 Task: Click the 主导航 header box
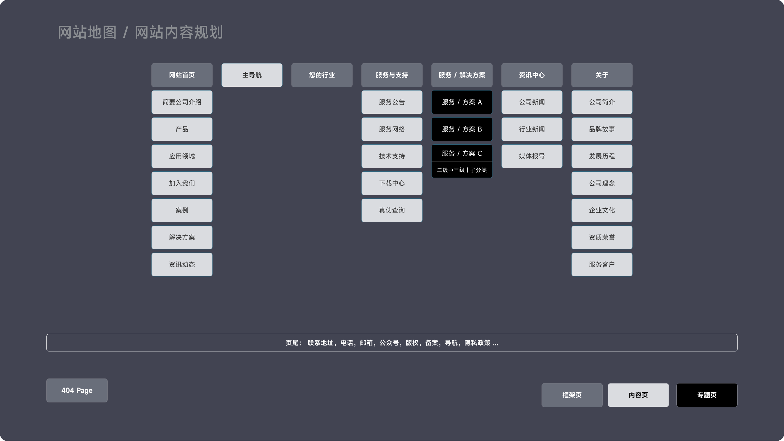pyautogui.click(x=252, y=75)
